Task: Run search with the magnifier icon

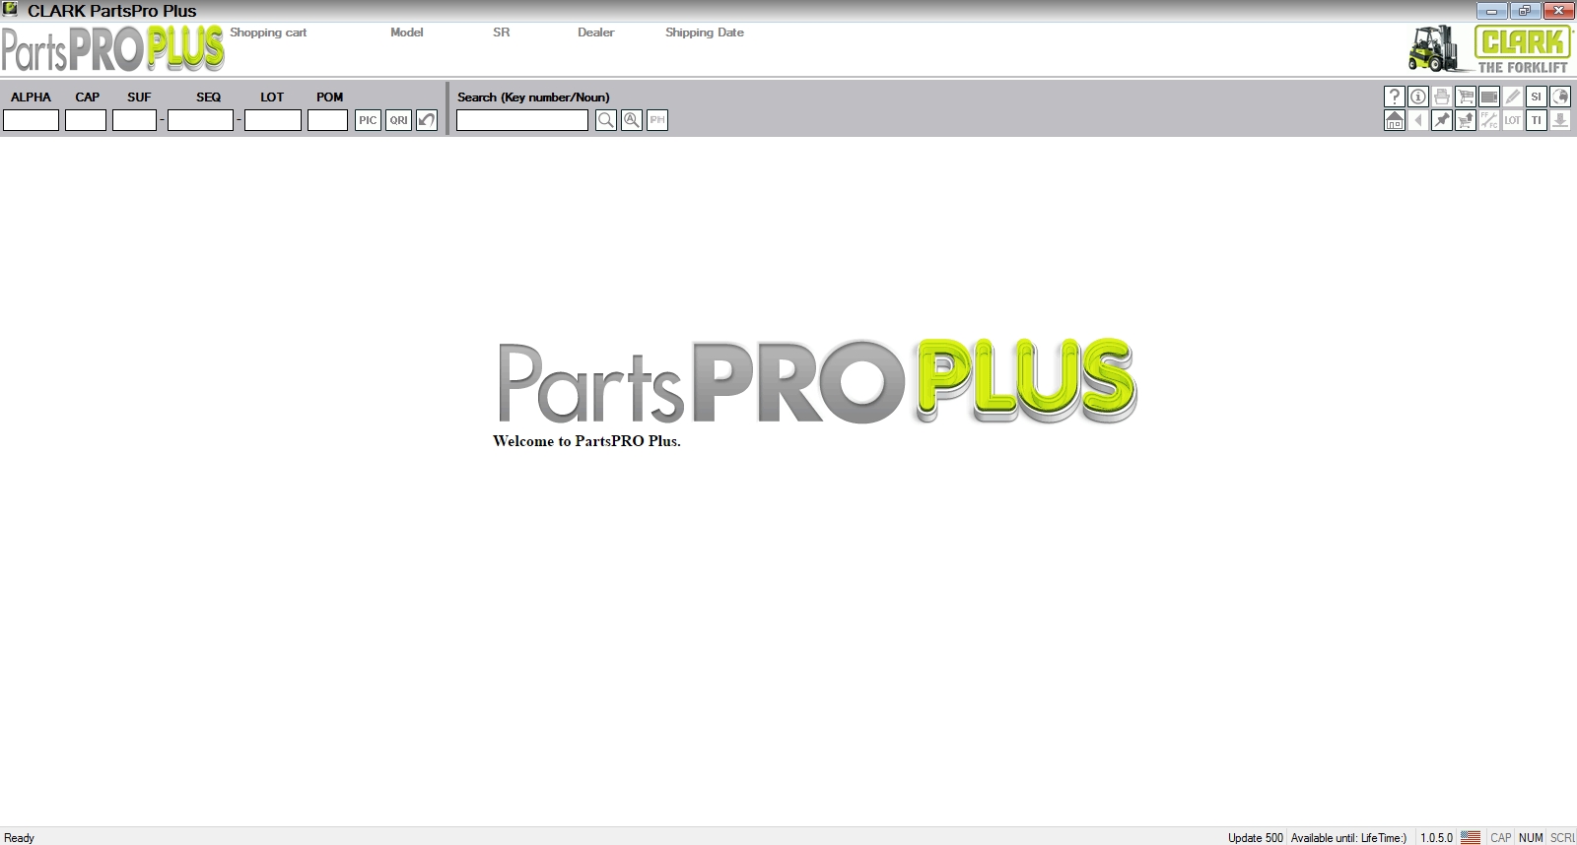Action: click(x=606, y=120)
